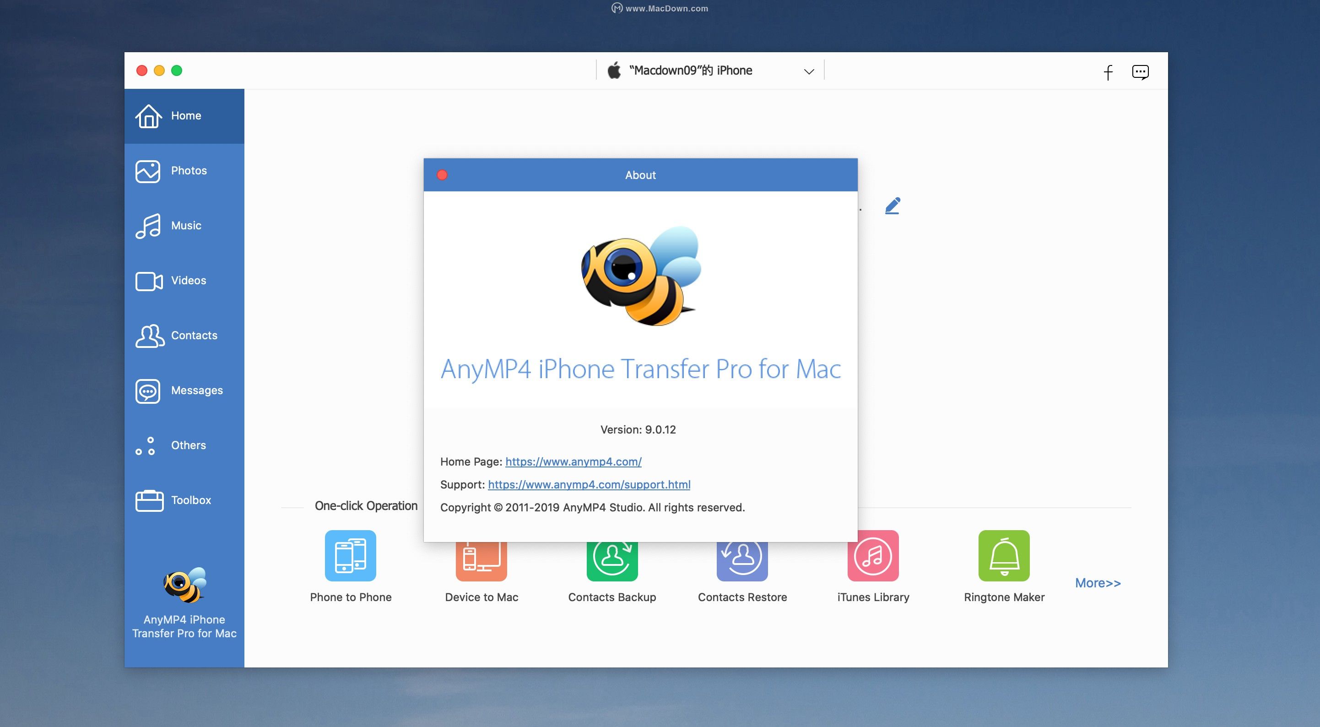Click the sidebar AnyMP4 product name text
The width and height of the screenshot is (1320, 727).
coord(184,627)
